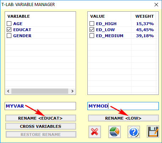Focus the MYMOD text field
The height and width of the screenshot is (143, 162).
tap(123, 106)
